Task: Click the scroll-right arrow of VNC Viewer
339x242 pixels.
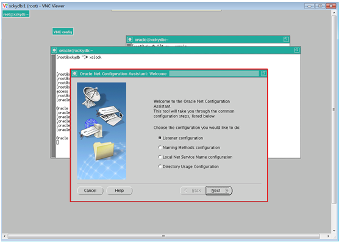Action: click(328, 236)
